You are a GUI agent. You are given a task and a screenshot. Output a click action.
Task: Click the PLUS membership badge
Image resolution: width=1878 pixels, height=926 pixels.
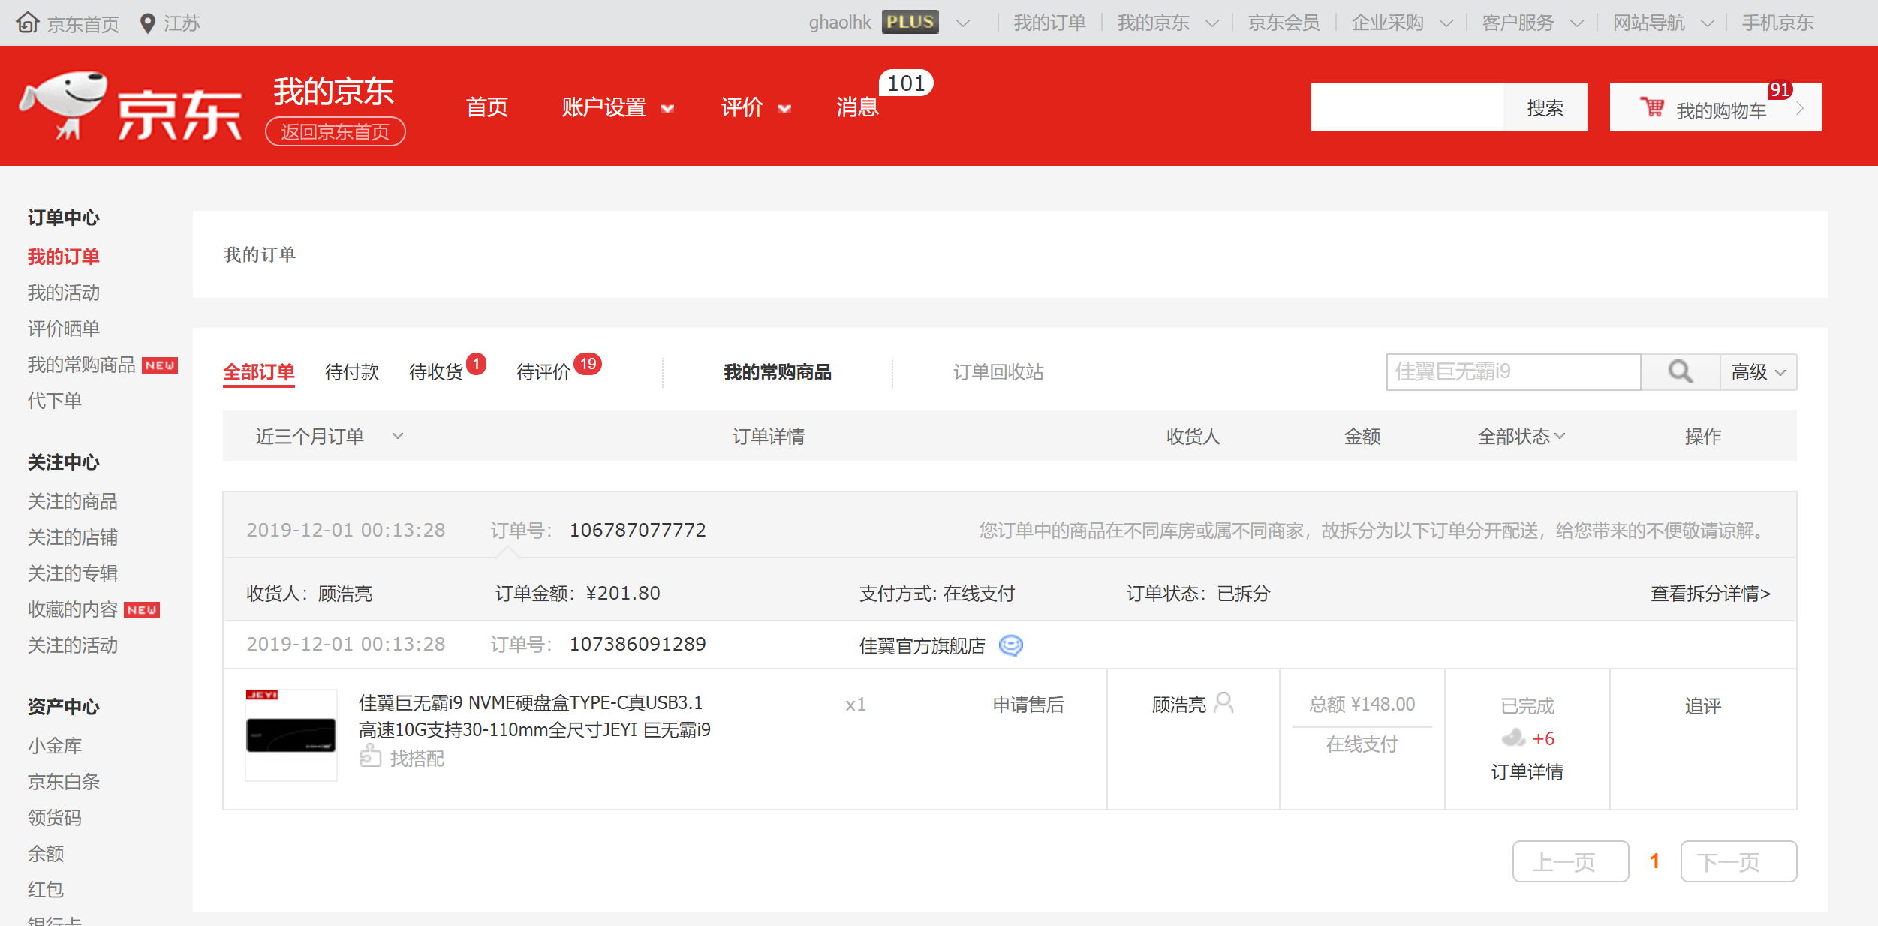coord(910,23)
